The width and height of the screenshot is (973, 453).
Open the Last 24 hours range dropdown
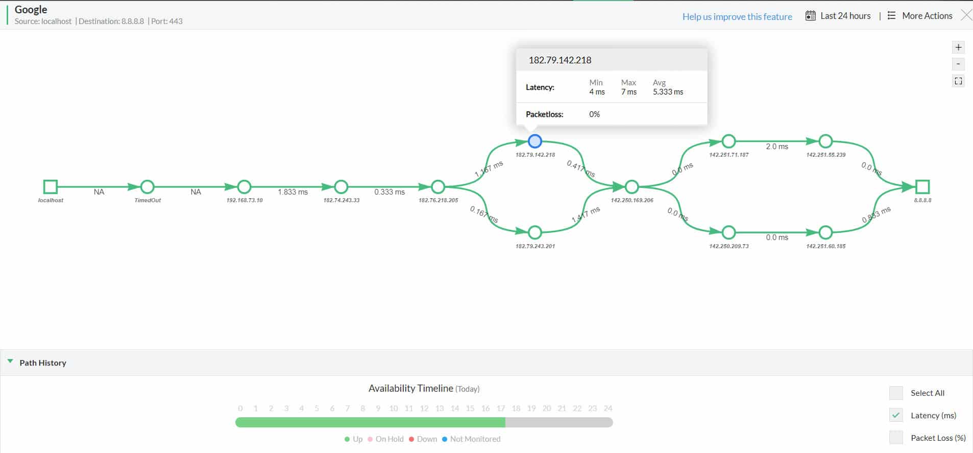pos(845,16)
